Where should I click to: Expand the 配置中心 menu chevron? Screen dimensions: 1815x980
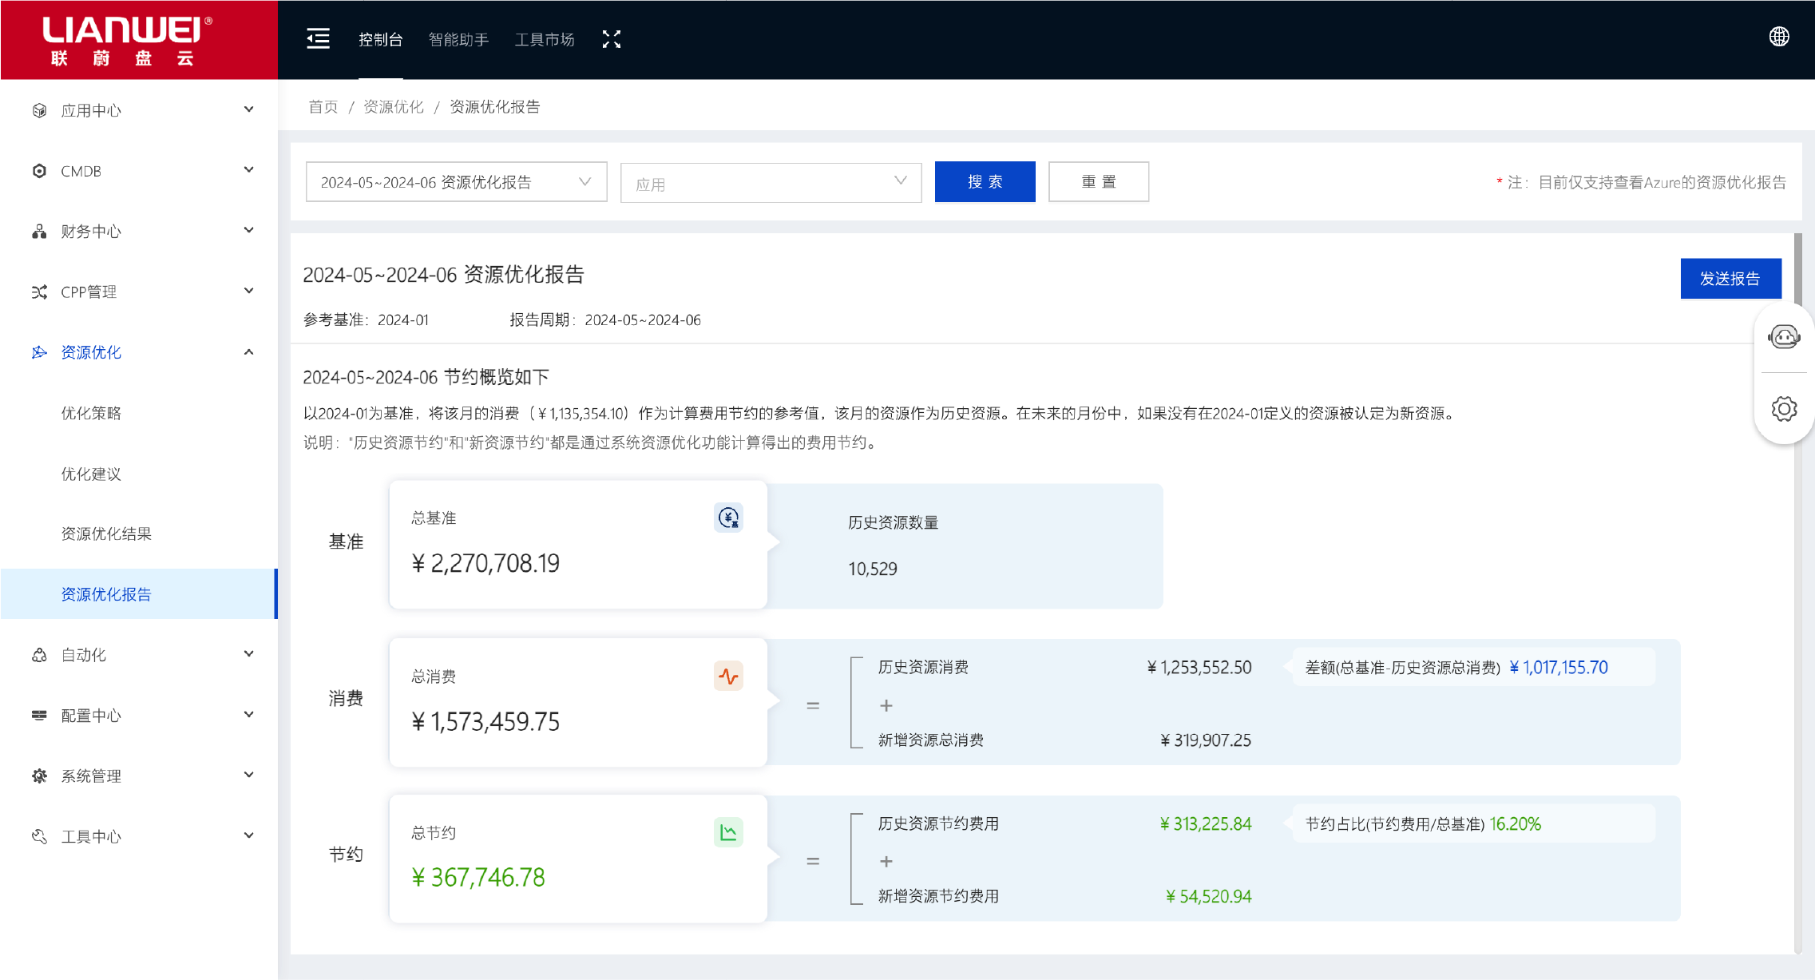click(x=249, y=715)
